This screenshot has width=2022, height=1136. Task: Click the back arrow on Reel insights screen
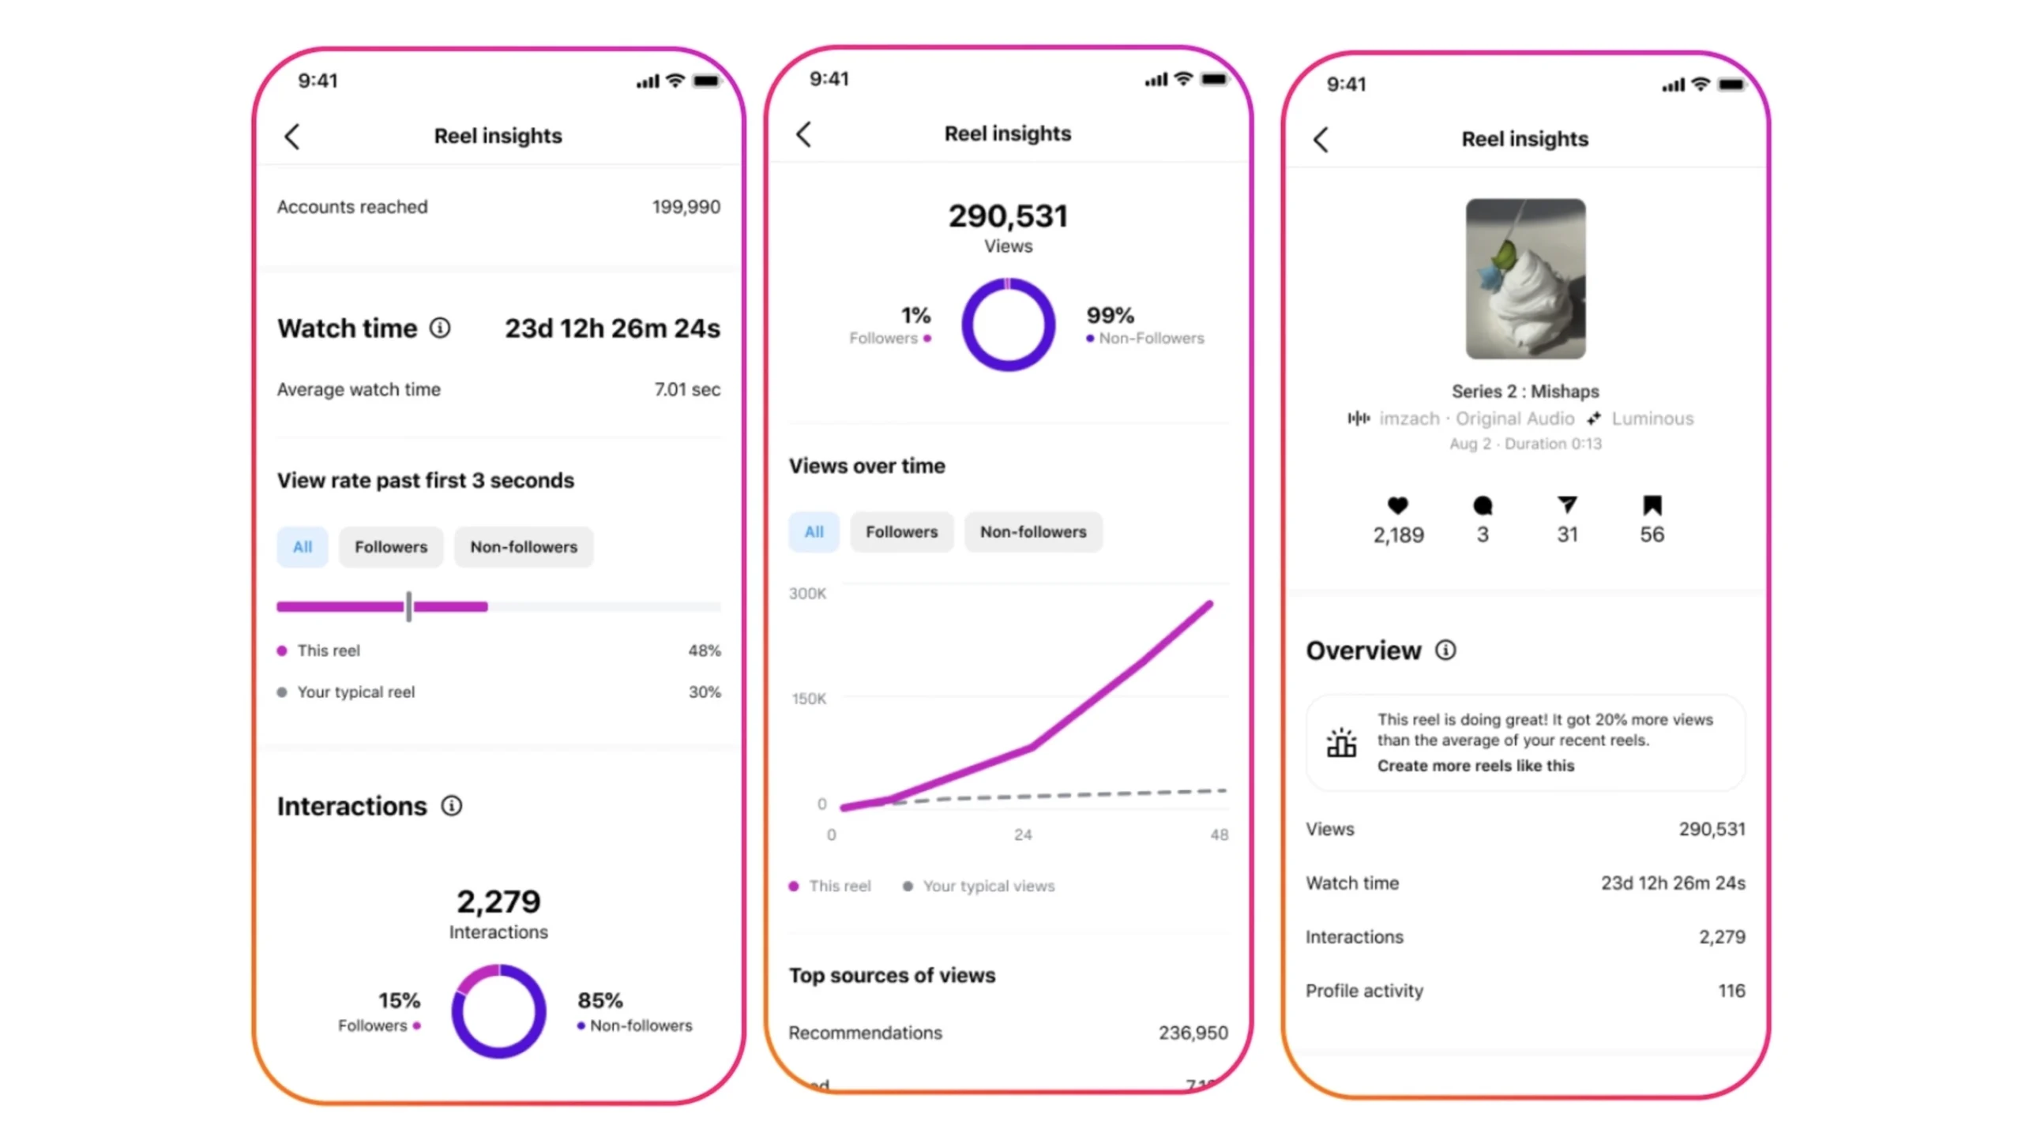click(x=290, y=135)
